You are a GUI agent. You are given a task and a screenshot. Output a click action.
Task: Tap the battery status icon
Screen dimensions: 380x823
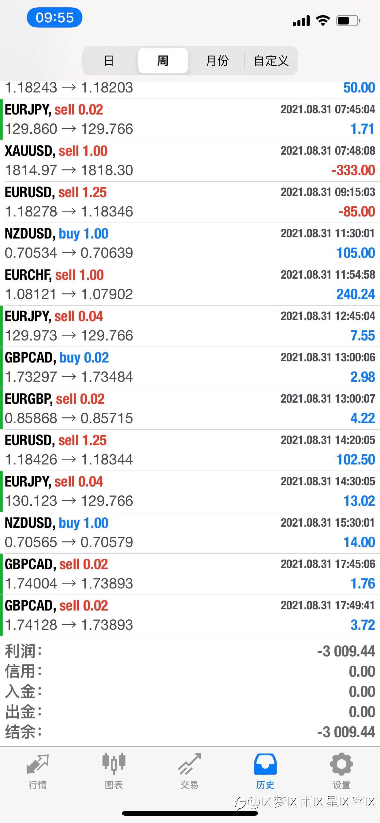coord(348,21)
